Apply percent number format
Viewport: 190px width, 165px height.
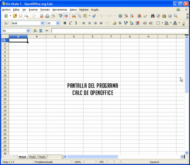120,23
